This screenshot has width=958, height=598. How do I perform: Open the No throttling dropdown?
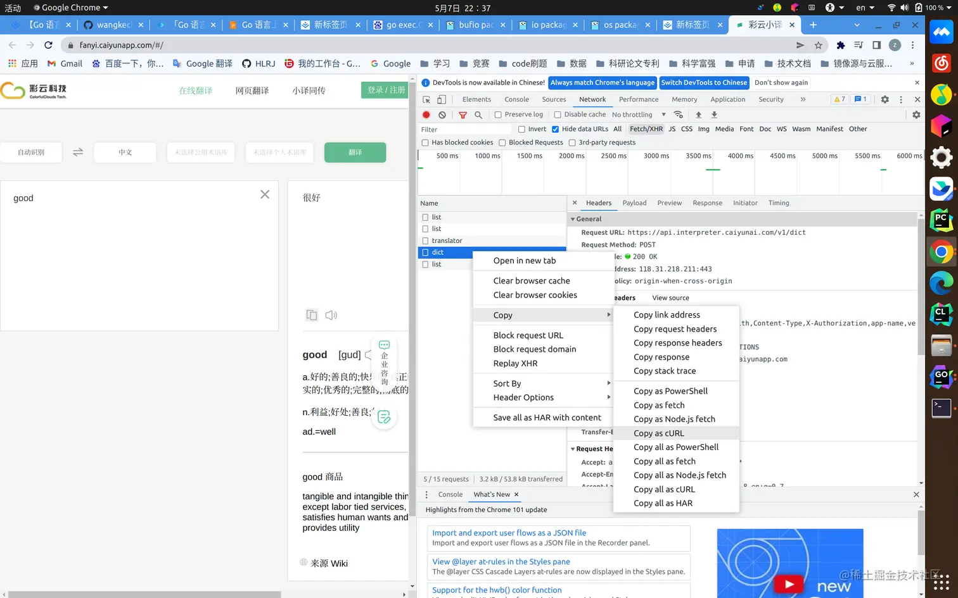(639, 115)
